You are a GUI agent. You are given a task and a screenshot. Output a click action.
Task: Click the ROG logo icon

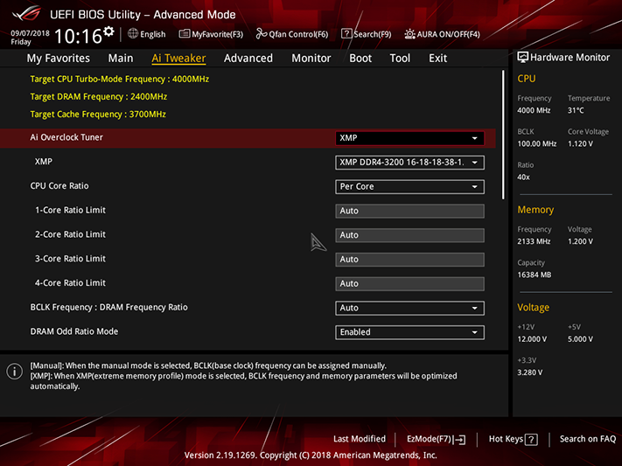26,14
